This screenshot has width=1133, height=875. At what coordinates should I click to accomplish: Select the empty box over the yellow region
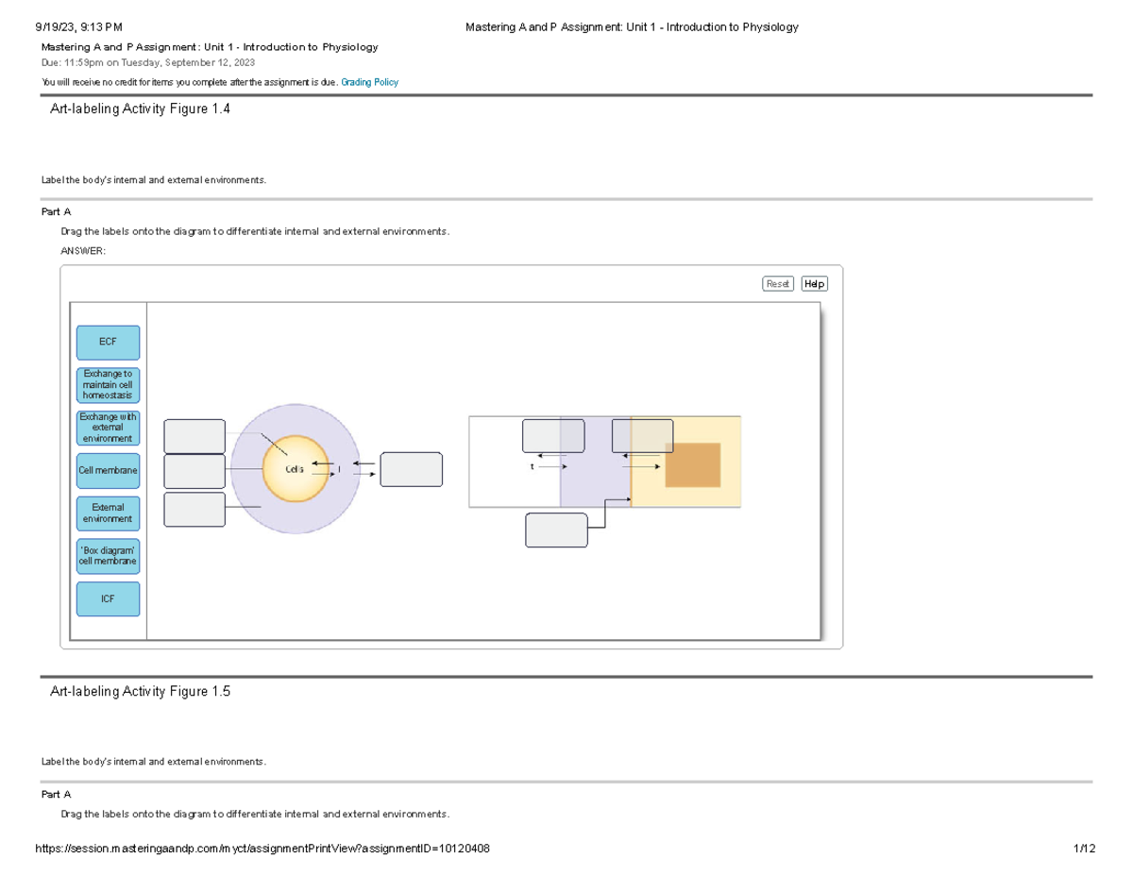642,436
